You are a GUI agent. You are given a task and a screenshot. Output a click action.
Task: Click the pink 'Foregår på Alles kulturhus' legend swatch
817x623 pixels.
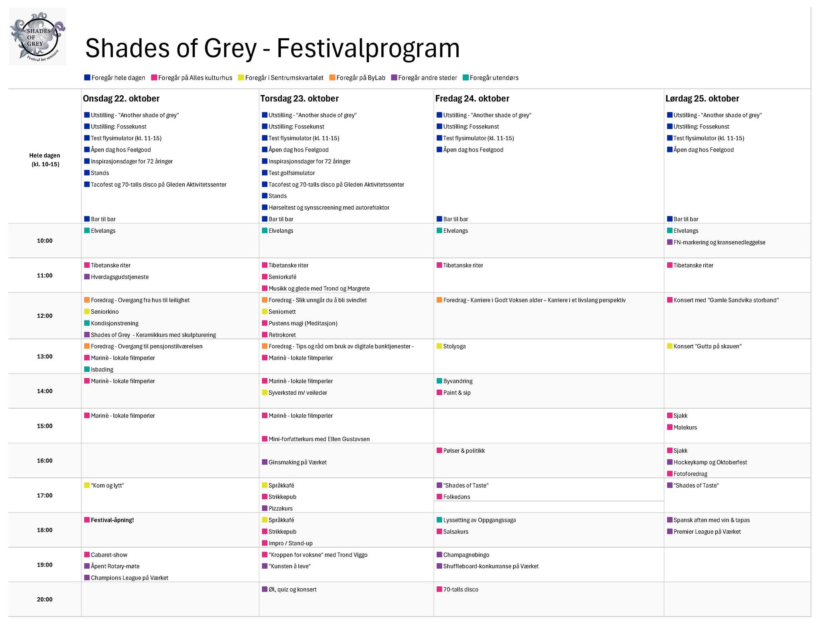pos(154,77)
